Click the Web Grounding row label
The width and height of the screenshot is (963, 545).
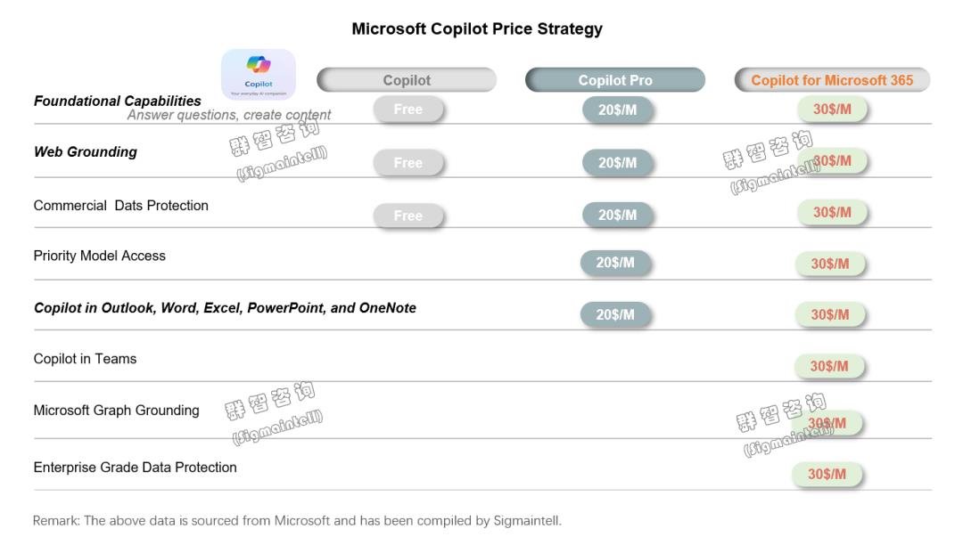86,151
